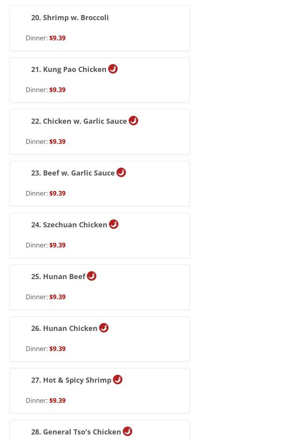Choose 26. Hunan Chicken menu item
Image resolution: width=304 pixels, height=440 pixels.
coord(64,328)
